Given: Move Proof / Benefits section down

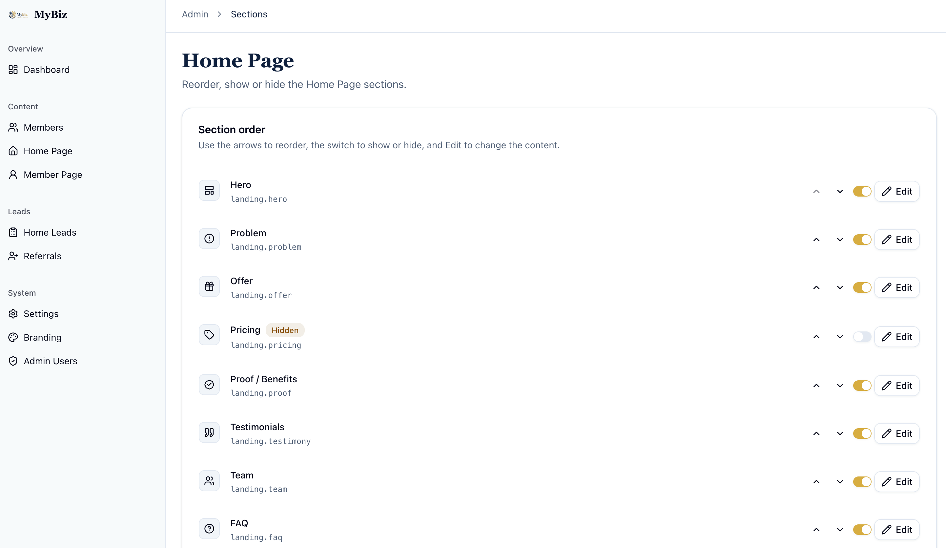Looking at the screenshot, I should click(x=840, y=386).
